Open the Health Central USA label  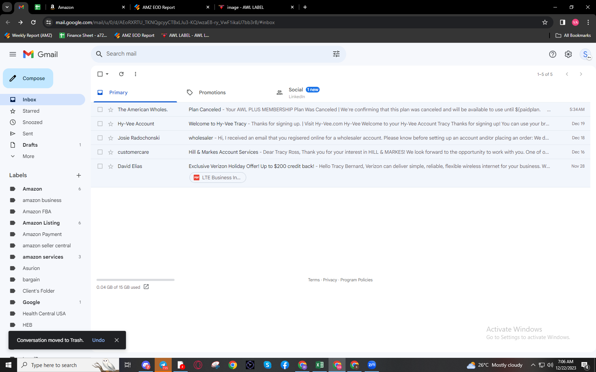coord(43,314)
